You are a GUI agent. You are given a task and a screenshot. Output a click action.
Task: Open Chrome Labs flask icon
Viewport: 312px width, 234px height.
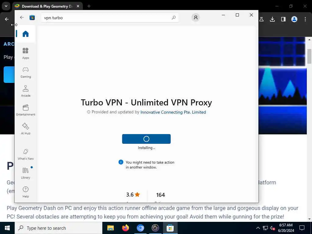point(261,19)
